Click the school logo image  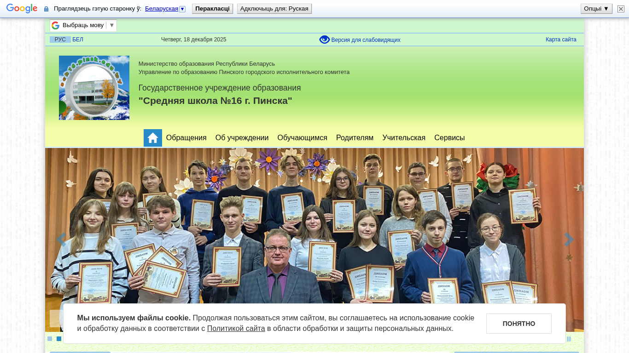(94, 88)
